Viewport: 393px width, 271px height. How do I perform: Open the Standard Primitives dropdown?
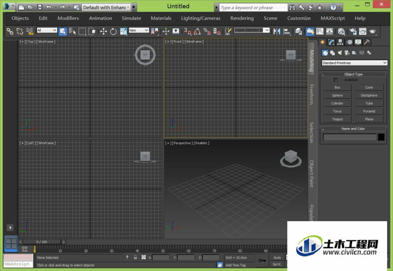click(354, 63)
